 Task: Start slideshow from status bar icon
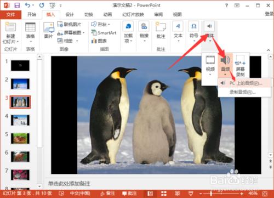click(x=191, y=194)
